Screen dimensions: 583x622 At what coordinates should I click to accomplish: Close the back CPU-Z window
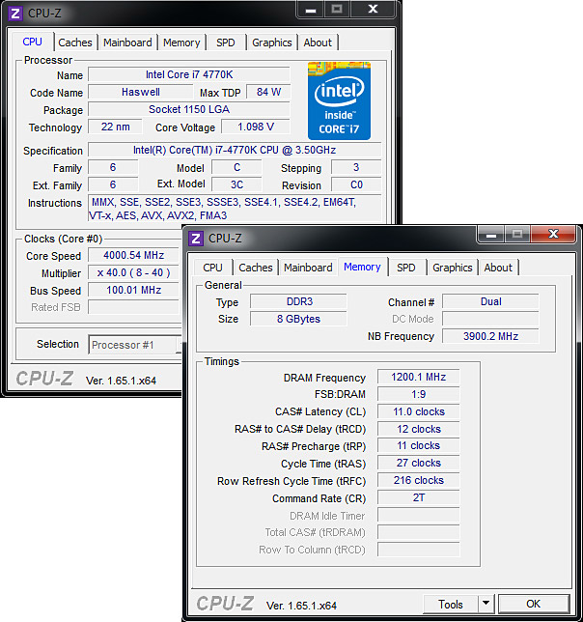[x=373, y=9]
